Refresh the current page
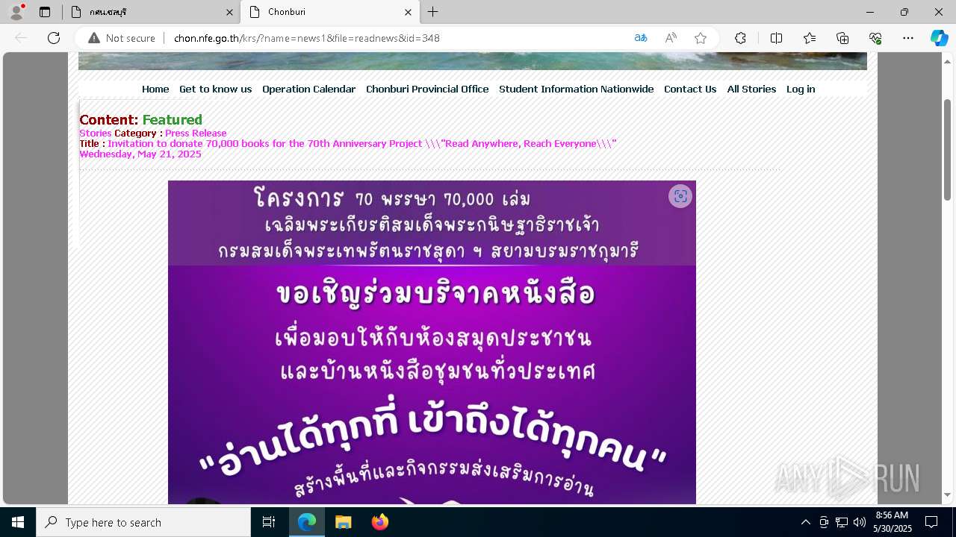The height and width of the screenshot is (537, 956). point(54,38)
